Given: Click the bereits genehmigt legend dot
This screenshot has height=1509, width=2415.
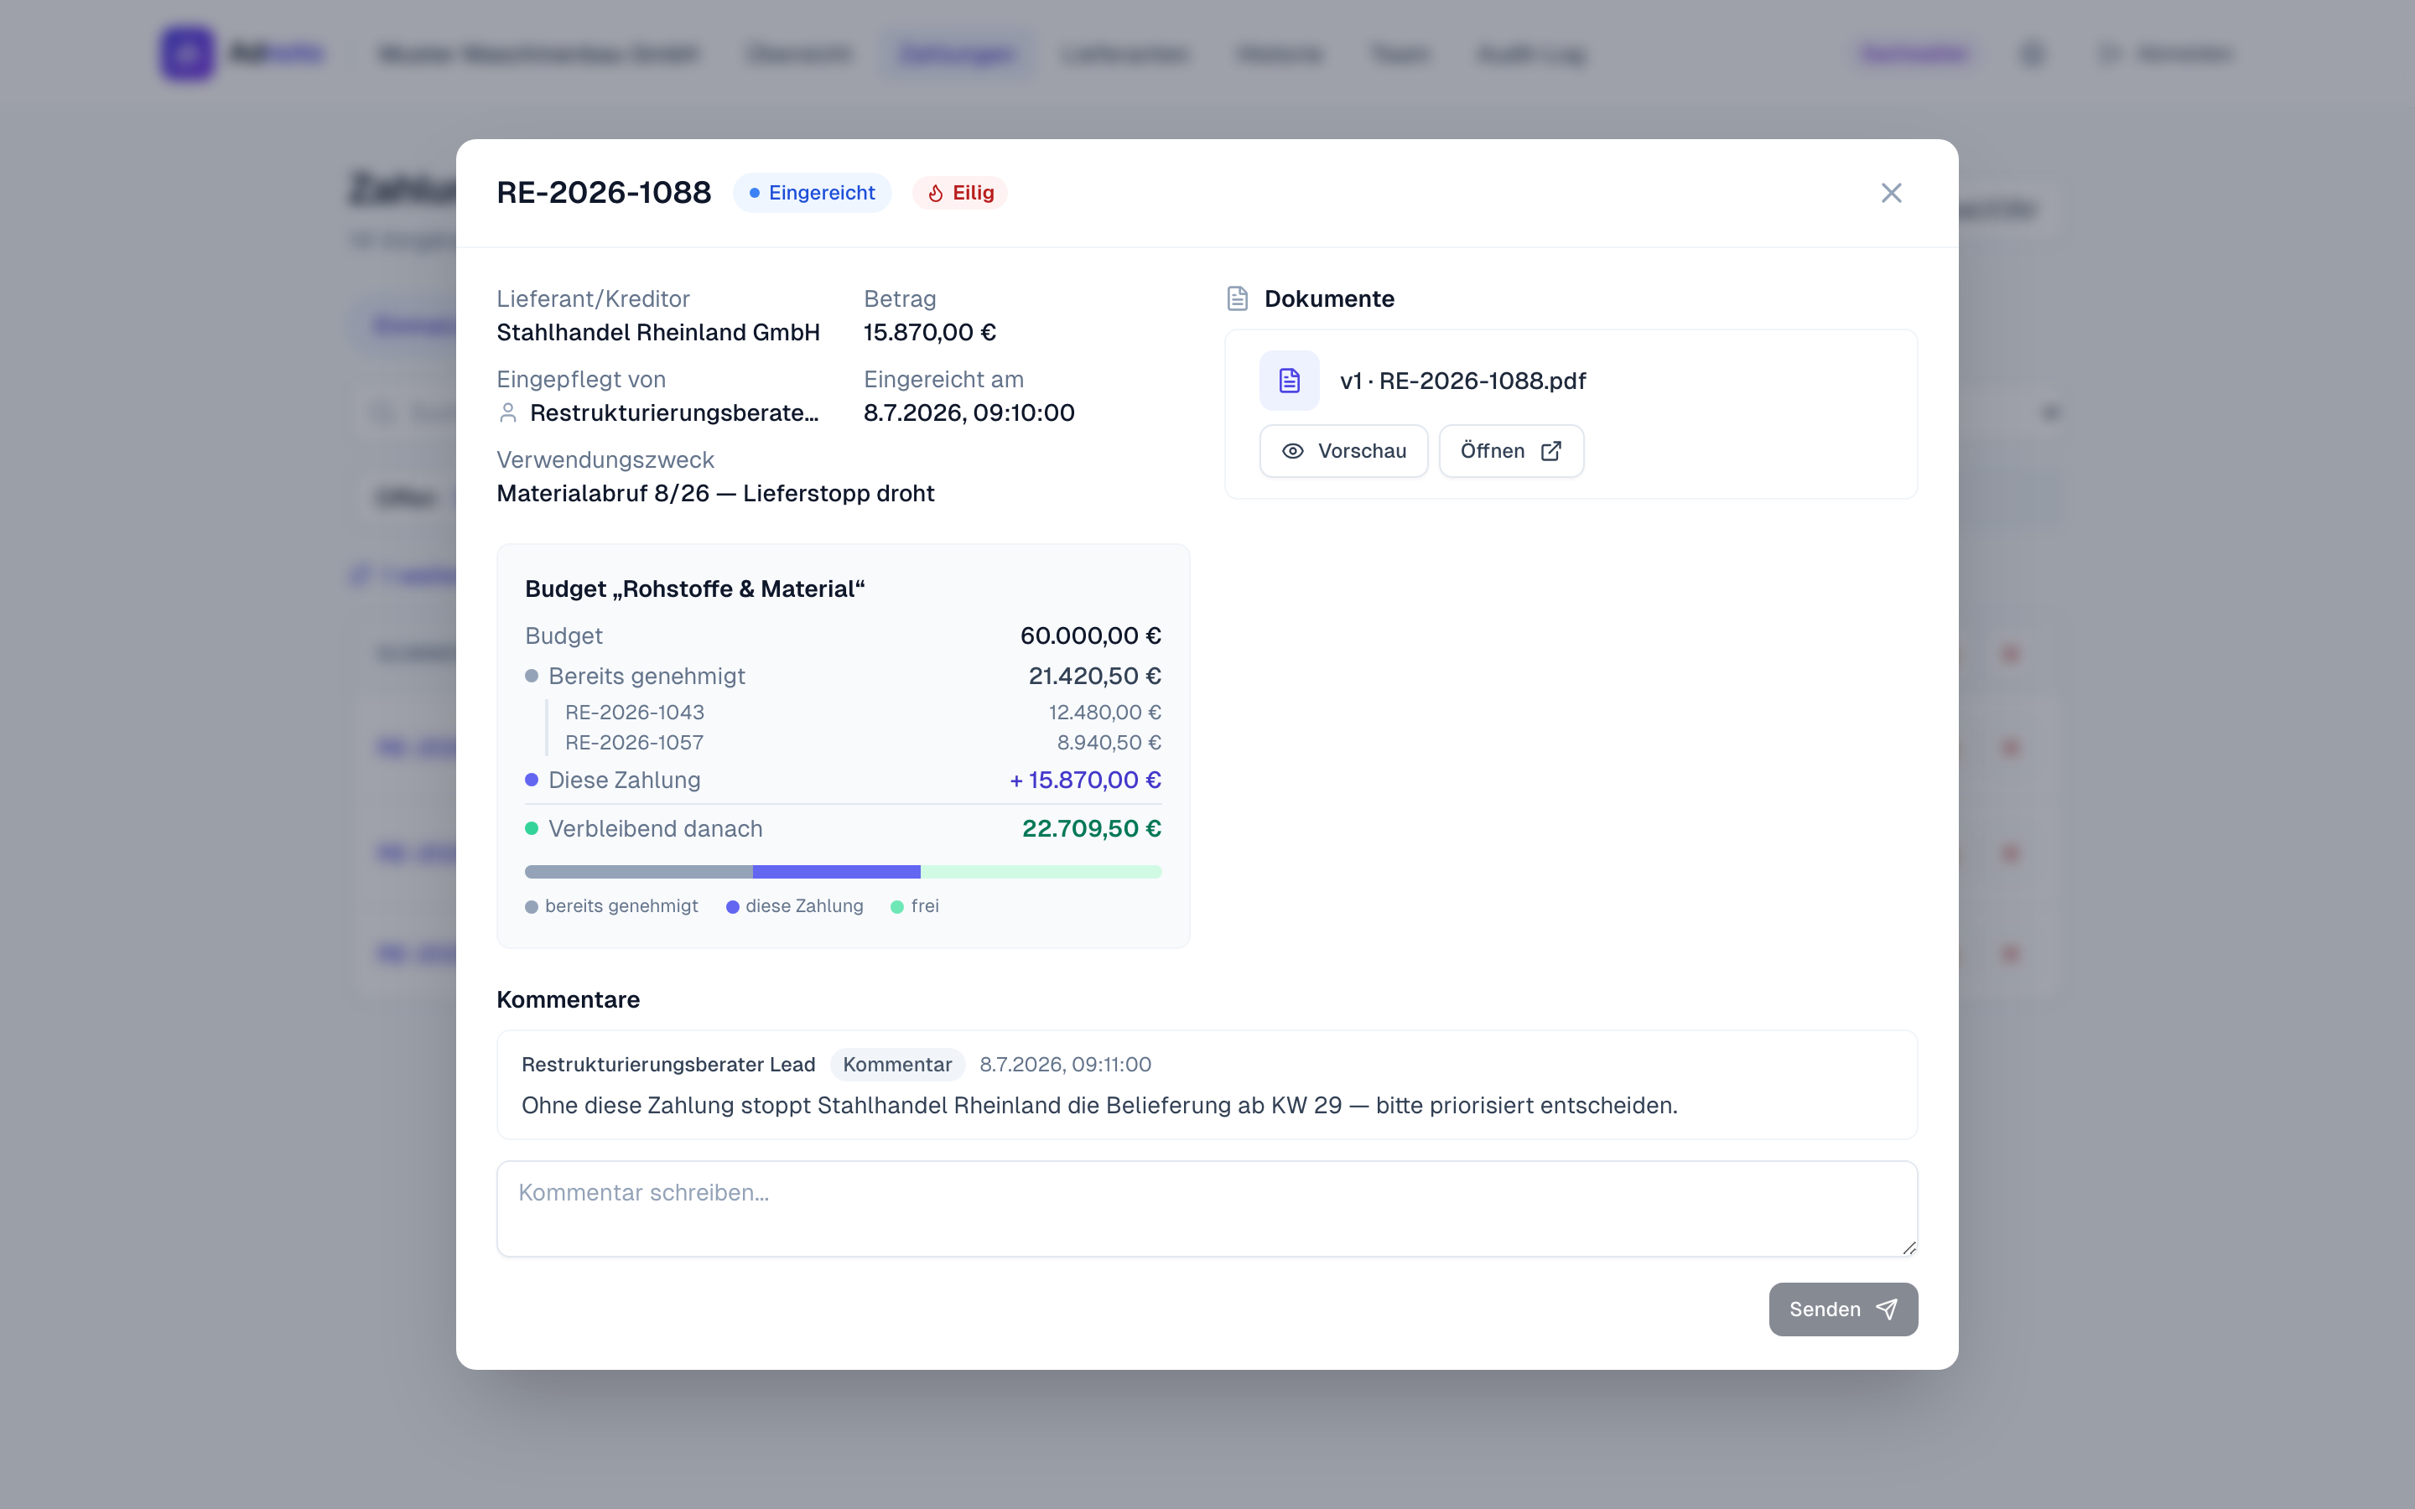Looking at the screenshot, I should point(531,906).
